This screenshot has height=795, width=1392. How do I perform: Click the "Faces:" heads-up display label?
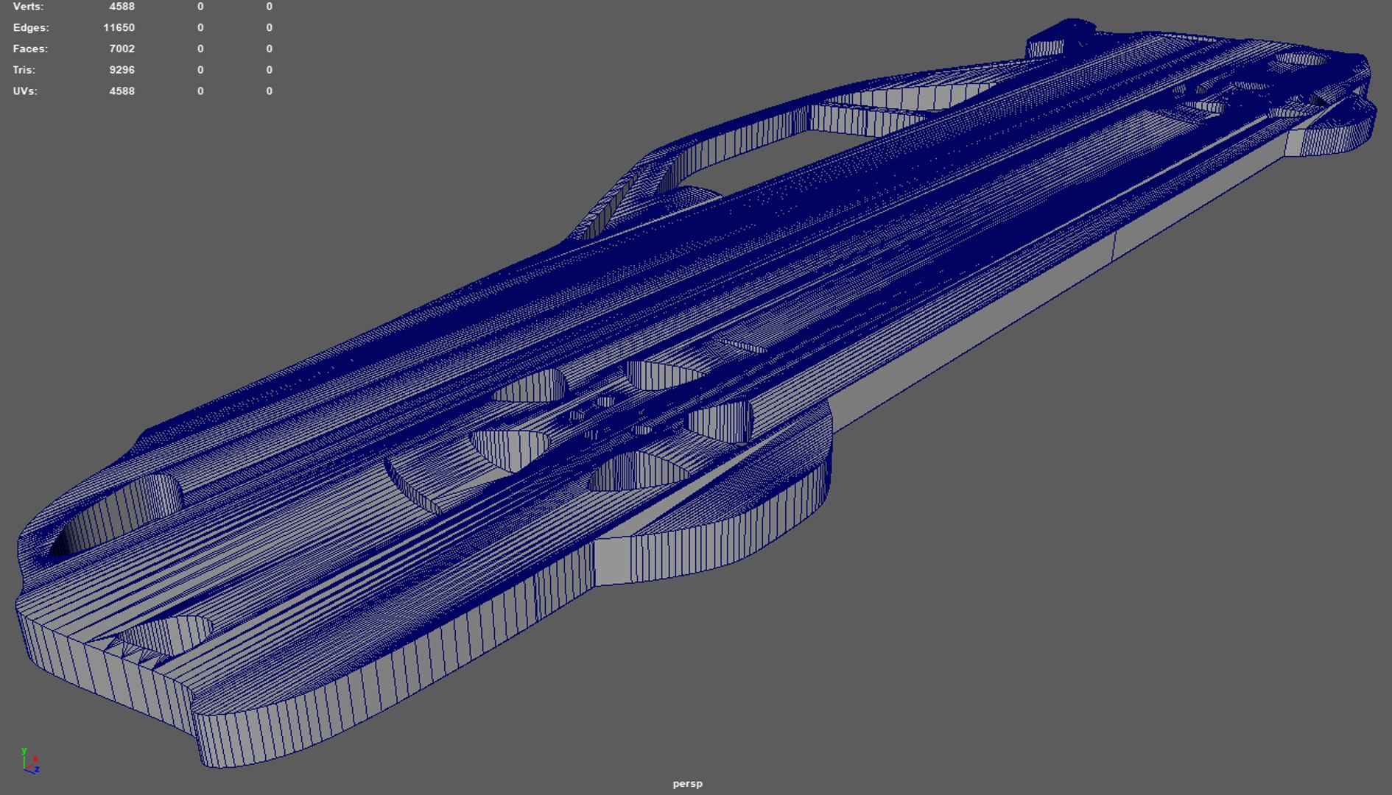click(30, 49)
